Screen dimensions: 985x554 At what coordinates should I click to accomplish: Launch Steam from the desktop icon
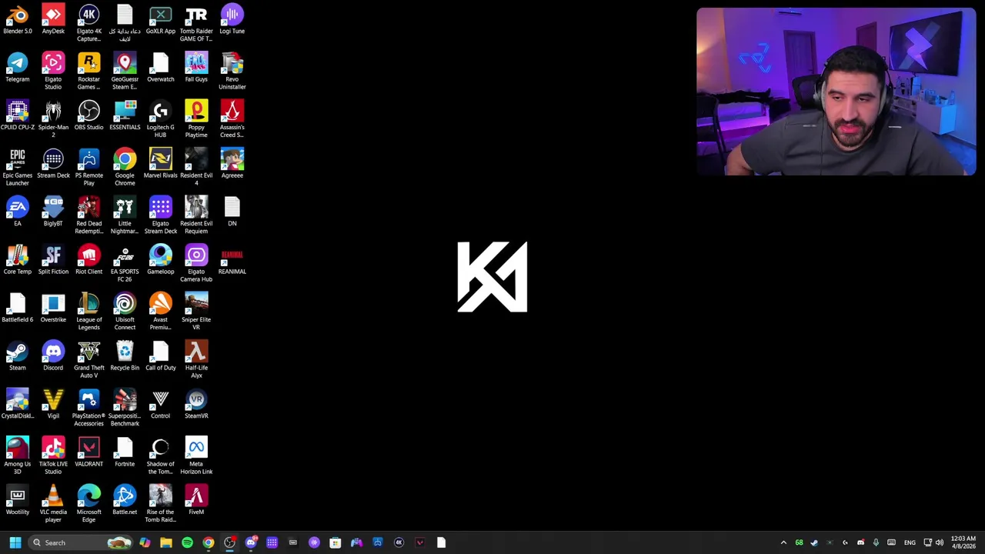click(x=18, y=357)
